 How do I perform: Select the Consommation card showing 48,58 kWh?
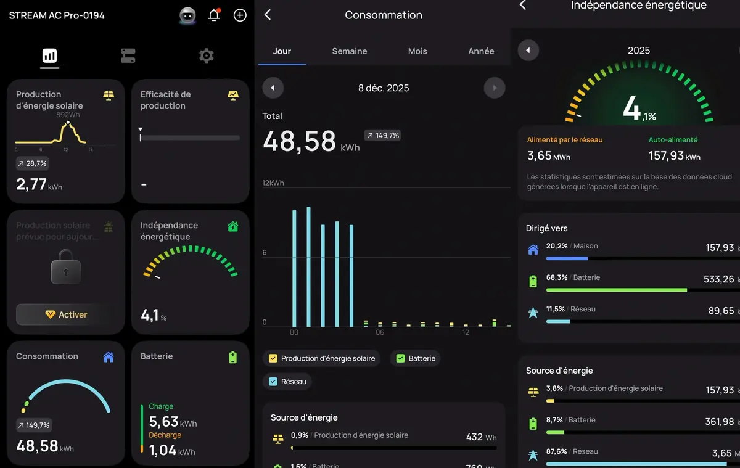click(x=65, y=404)
